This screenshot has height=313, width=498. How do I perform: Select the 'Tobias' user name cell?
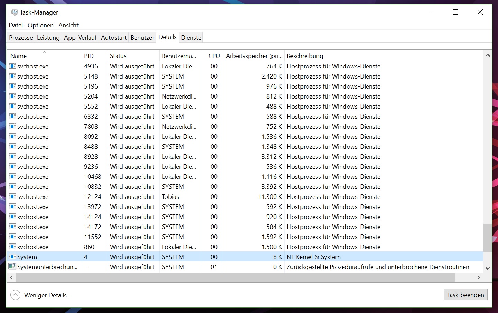click(x=170, y=196)
